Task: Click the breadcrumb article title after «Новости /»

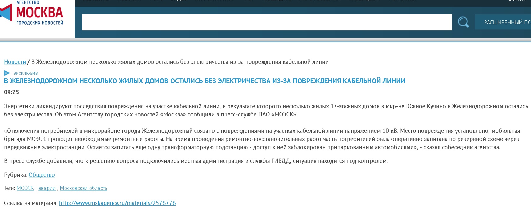Action: click(180, 62)
